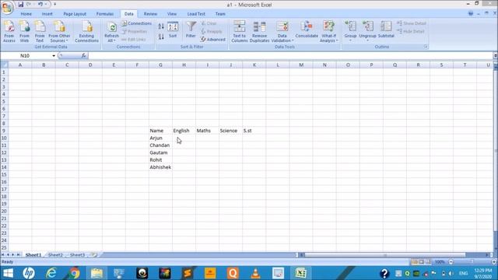Viewport: 498px width, 280px height.
Task: Click the Excel taskbar icon
Action: tap(300, 273)
